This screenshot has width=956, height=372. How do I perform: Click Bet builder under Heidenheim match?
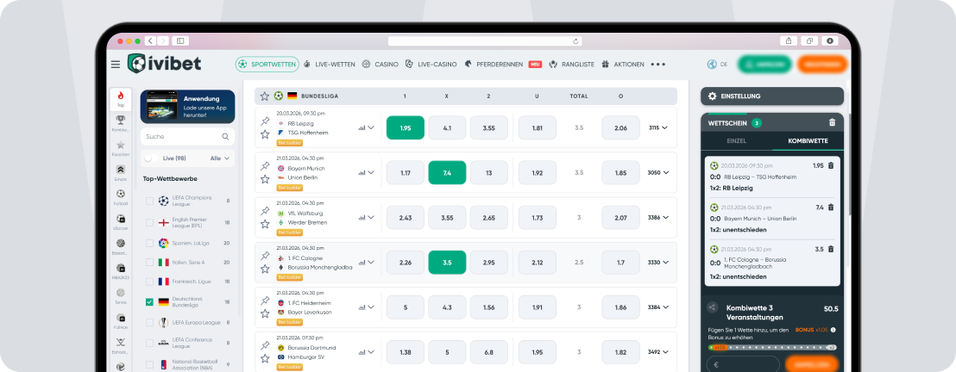[x=290, y=322]
